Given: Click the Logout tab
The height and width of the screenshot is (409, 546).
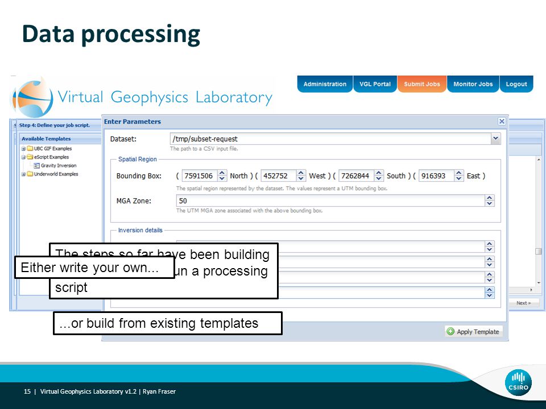Looking at the screenshot, I should [516, 84].
